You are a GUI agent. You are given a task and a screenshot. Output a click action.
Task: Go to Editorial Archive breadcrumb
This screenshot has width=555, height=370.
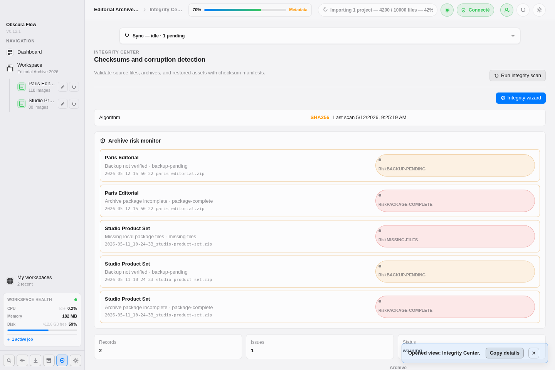(x=116, y=10)
